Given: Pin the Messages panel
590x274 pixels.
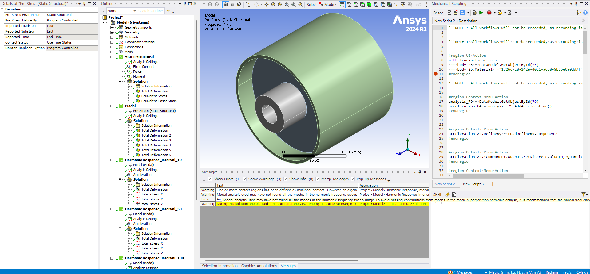Looking at the screenshot, I should tap(420, 172).
